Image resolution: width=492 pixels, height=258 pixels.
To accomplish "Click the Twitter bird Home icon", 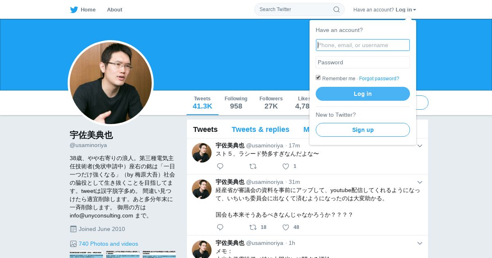I will (74, 9).
